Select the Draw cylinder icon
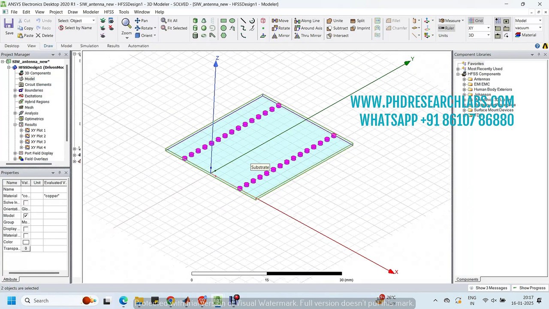The image size is (549, 309). (x=195, y=28)
